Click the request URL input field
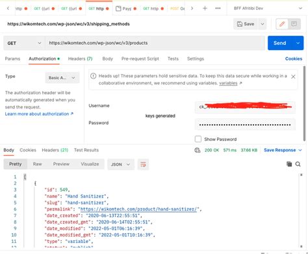 click(x=155, y=43)
